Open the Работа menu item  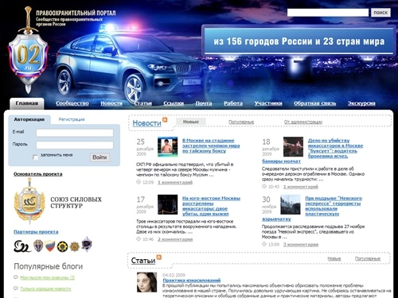(233, 103)
